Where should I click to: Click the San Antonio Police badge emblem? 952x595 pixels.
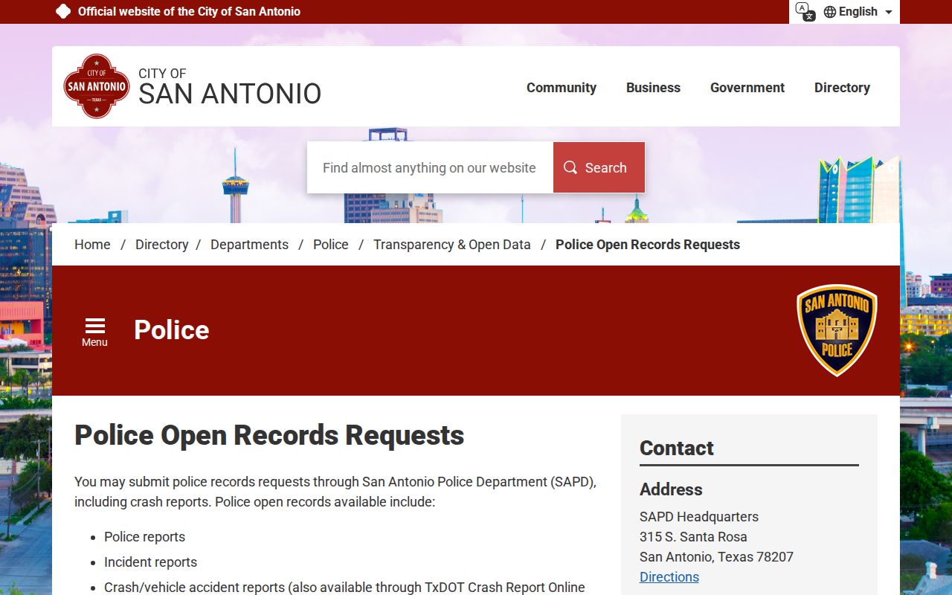[837, 330]
